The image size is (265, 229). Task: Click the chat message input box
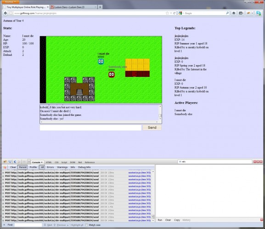90,128
